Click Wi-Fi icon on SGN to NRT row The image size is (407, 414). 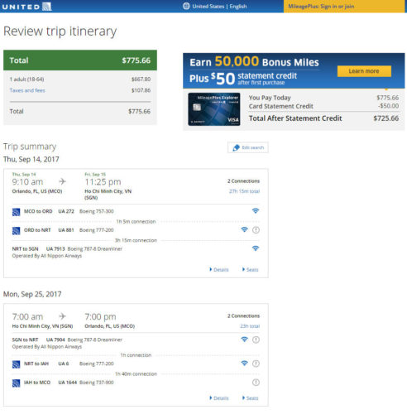pyautogui.click(x=244, y=339)
